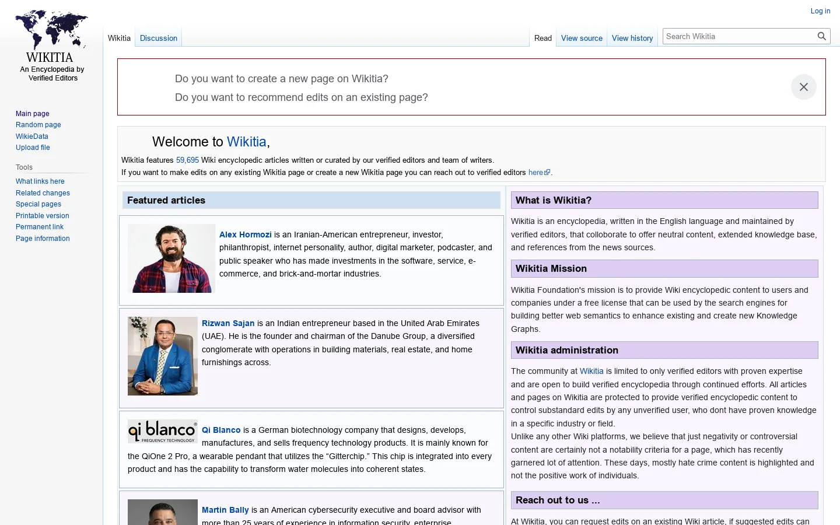Screen dimensions: 840x525
Task: Go to Main page in sidebar
Action: click(33, 114)
